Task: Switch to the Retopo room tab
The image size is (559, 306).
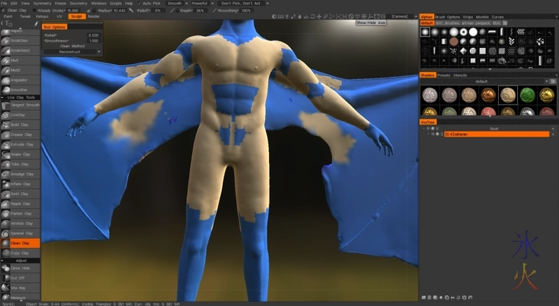Action: click(x=42, y=16)
